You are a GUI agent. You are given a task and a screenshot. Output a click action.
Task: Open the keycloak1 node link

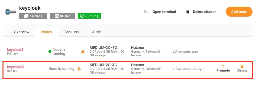(15, 50)
